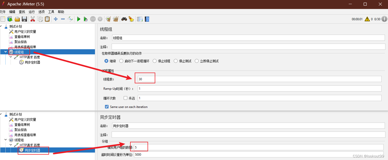Choose the 立即停止测试 radio option
This screenshot has width=388, height=160.
click(197, 61)
